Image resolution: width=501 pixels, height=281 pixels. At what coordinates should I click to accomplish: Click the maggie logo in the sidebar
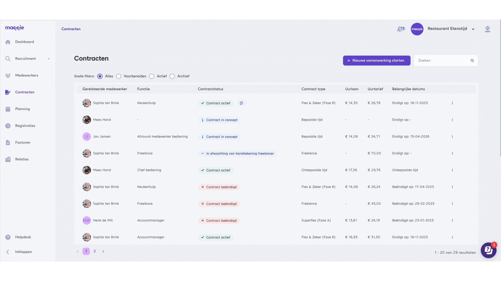[15, 28]
